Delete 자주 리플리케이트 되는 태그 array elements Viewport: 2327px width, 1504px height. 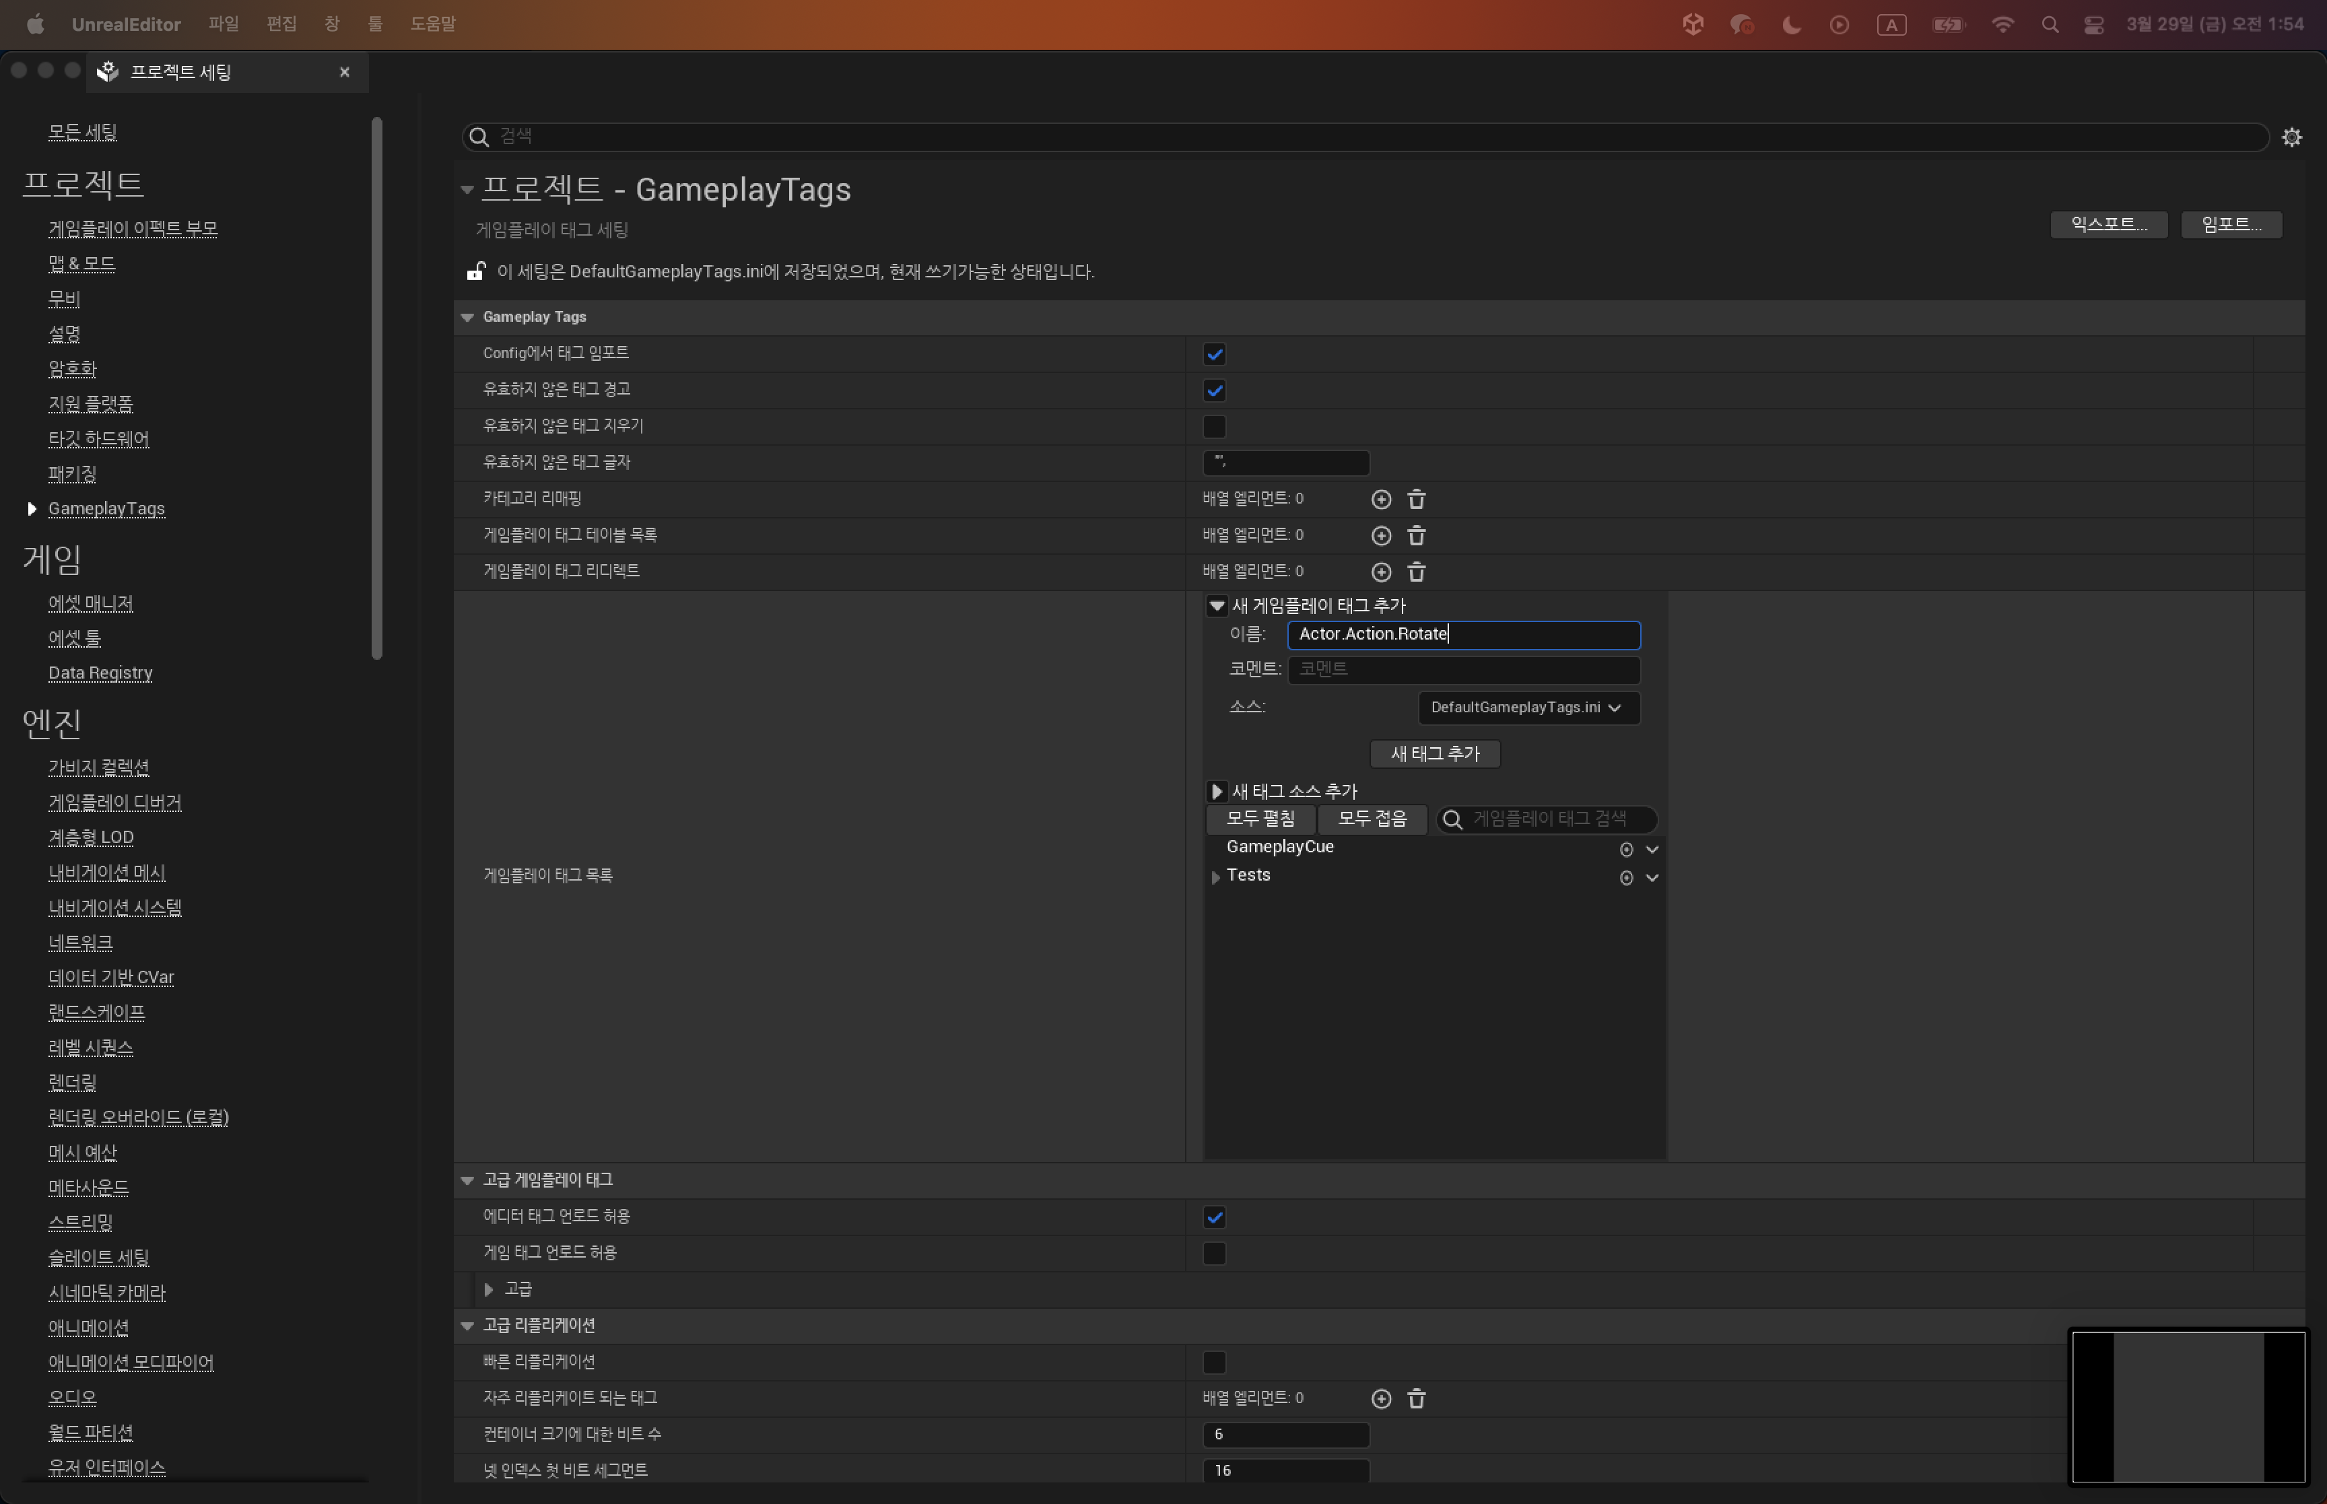point(1416,1398)
